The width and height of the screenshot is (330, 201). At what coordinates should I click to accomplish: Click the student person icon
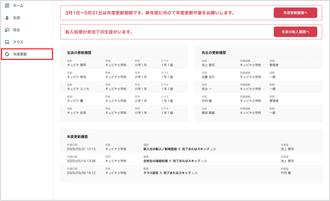[x=7, y=18]
